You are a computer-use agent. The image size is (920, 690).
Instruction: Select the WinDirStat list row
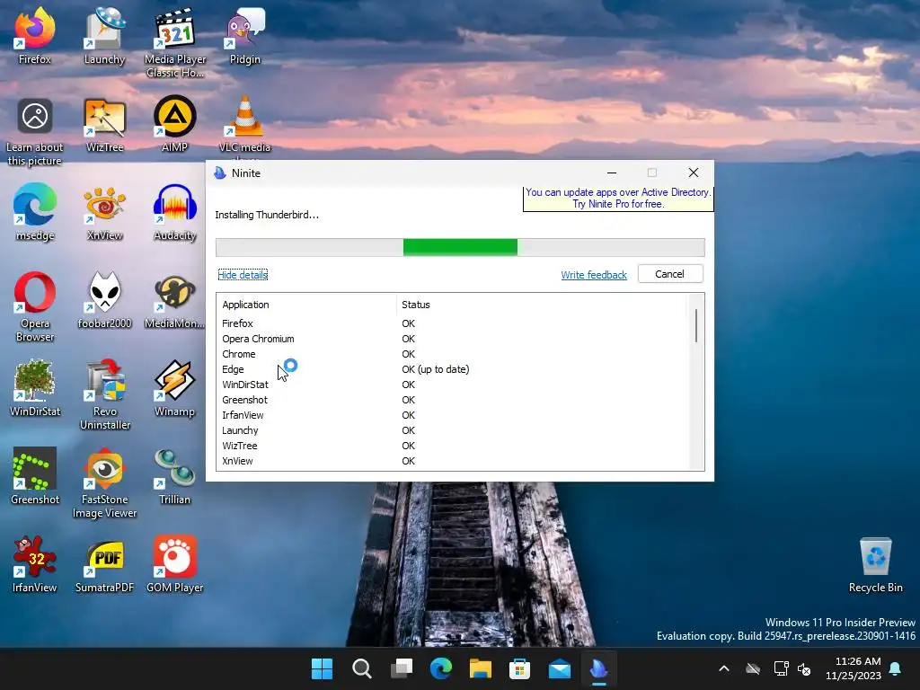tap(451, 385)
